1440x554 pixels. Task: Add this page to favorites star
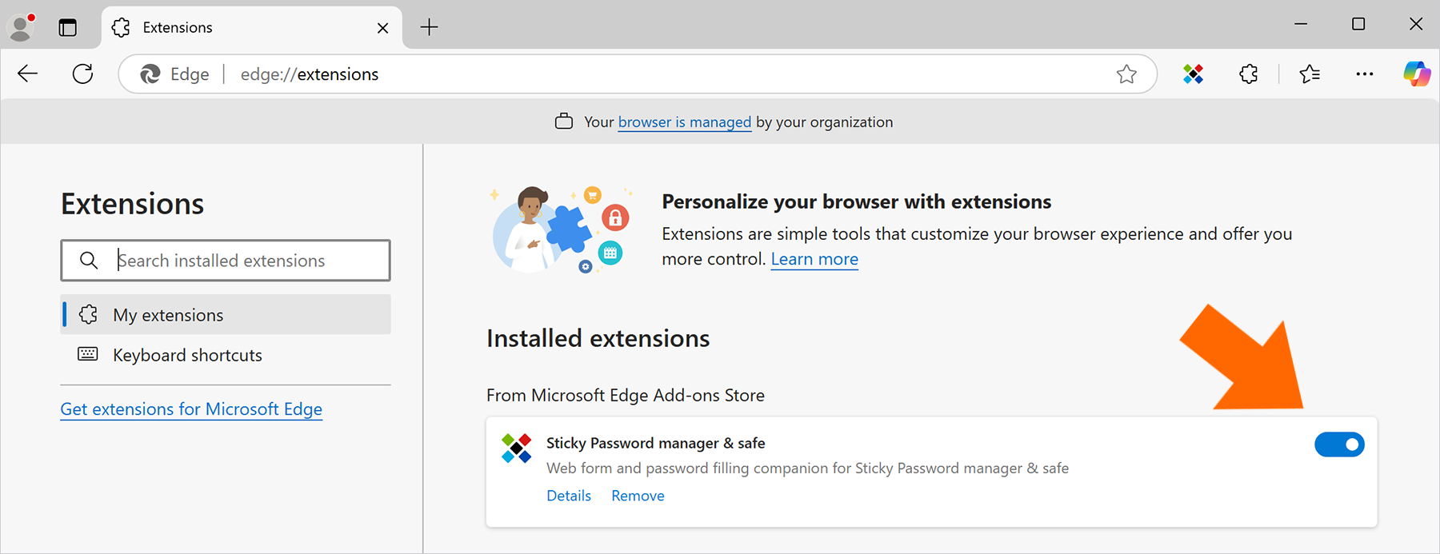(x=1126, y=74)
